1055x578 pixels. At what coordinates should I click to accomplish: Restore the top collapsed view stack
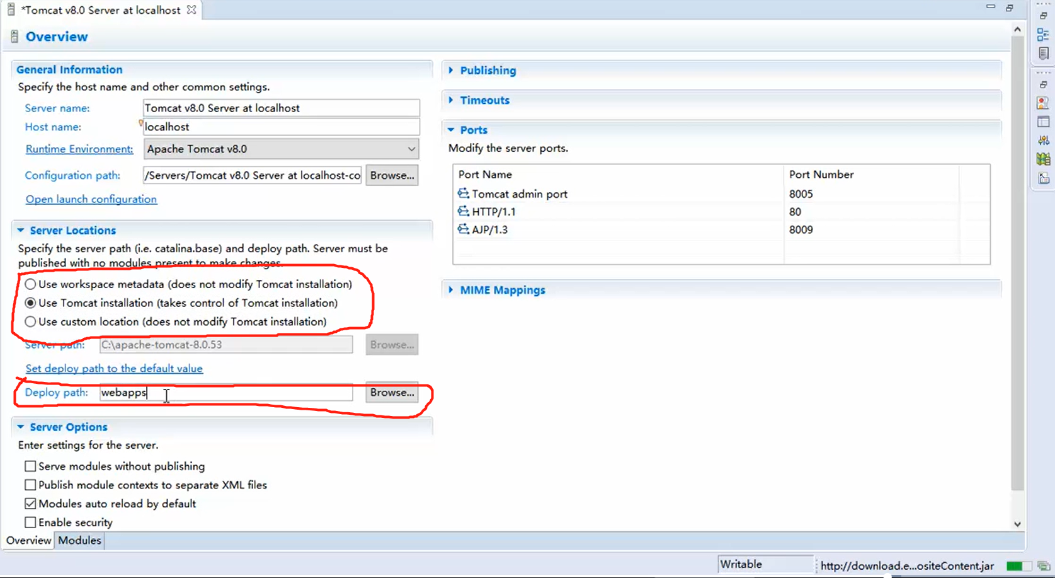point(1043,16)
